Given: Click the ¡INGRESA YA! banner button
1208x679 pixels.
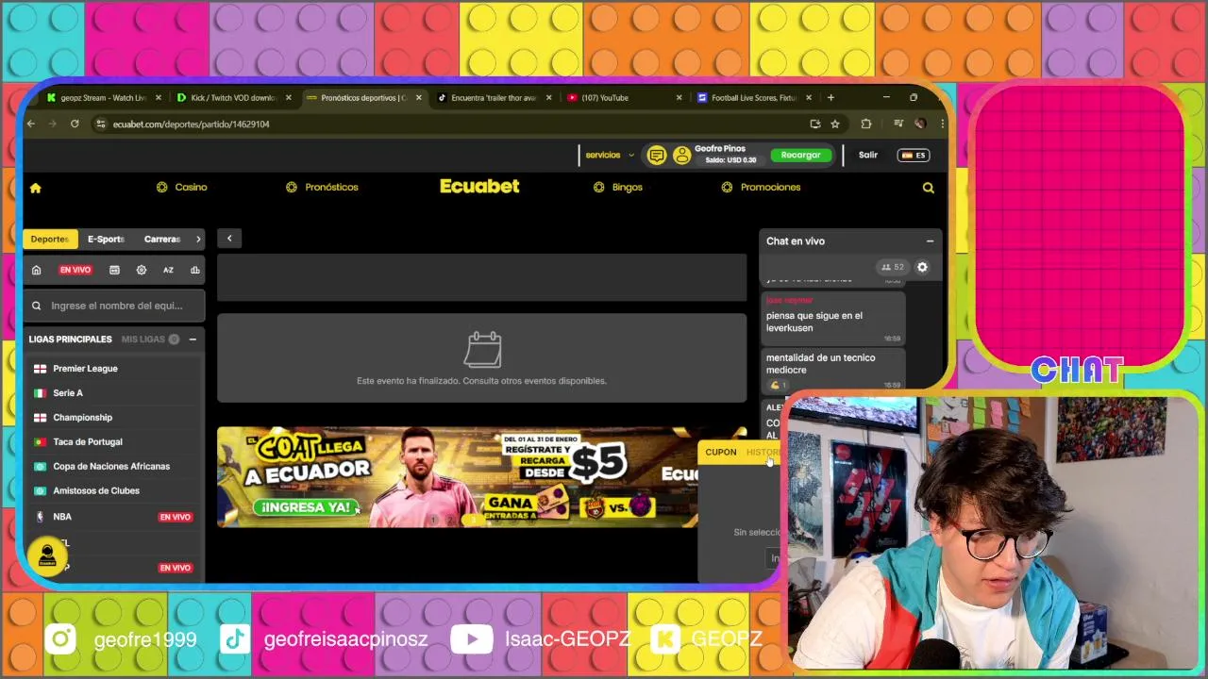Looking at the screenshot, I should 307,507.
